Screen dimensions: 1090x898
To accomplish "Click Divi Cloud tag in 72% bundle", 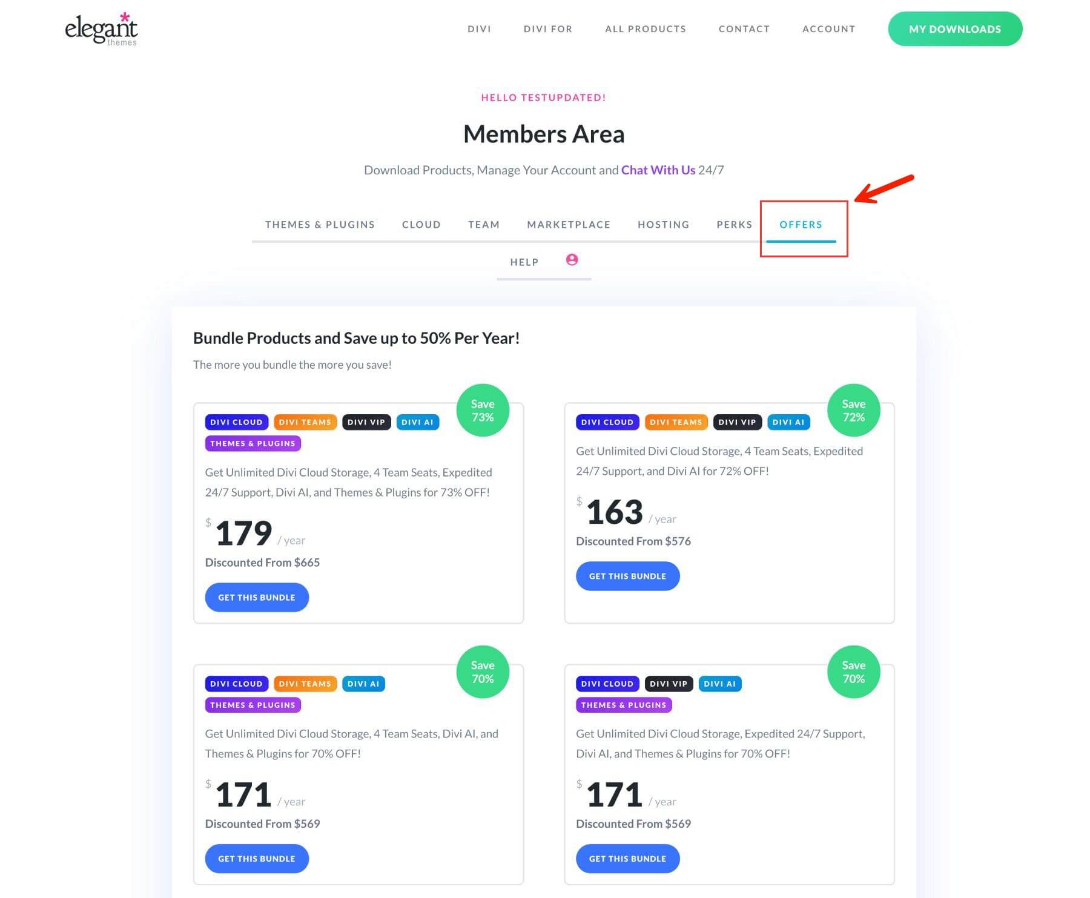I will click(607, 422).
